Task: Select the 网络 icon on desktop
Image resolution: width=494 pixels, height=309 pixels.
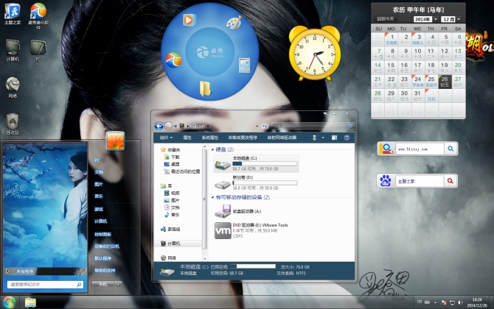Action: (13, 87)
